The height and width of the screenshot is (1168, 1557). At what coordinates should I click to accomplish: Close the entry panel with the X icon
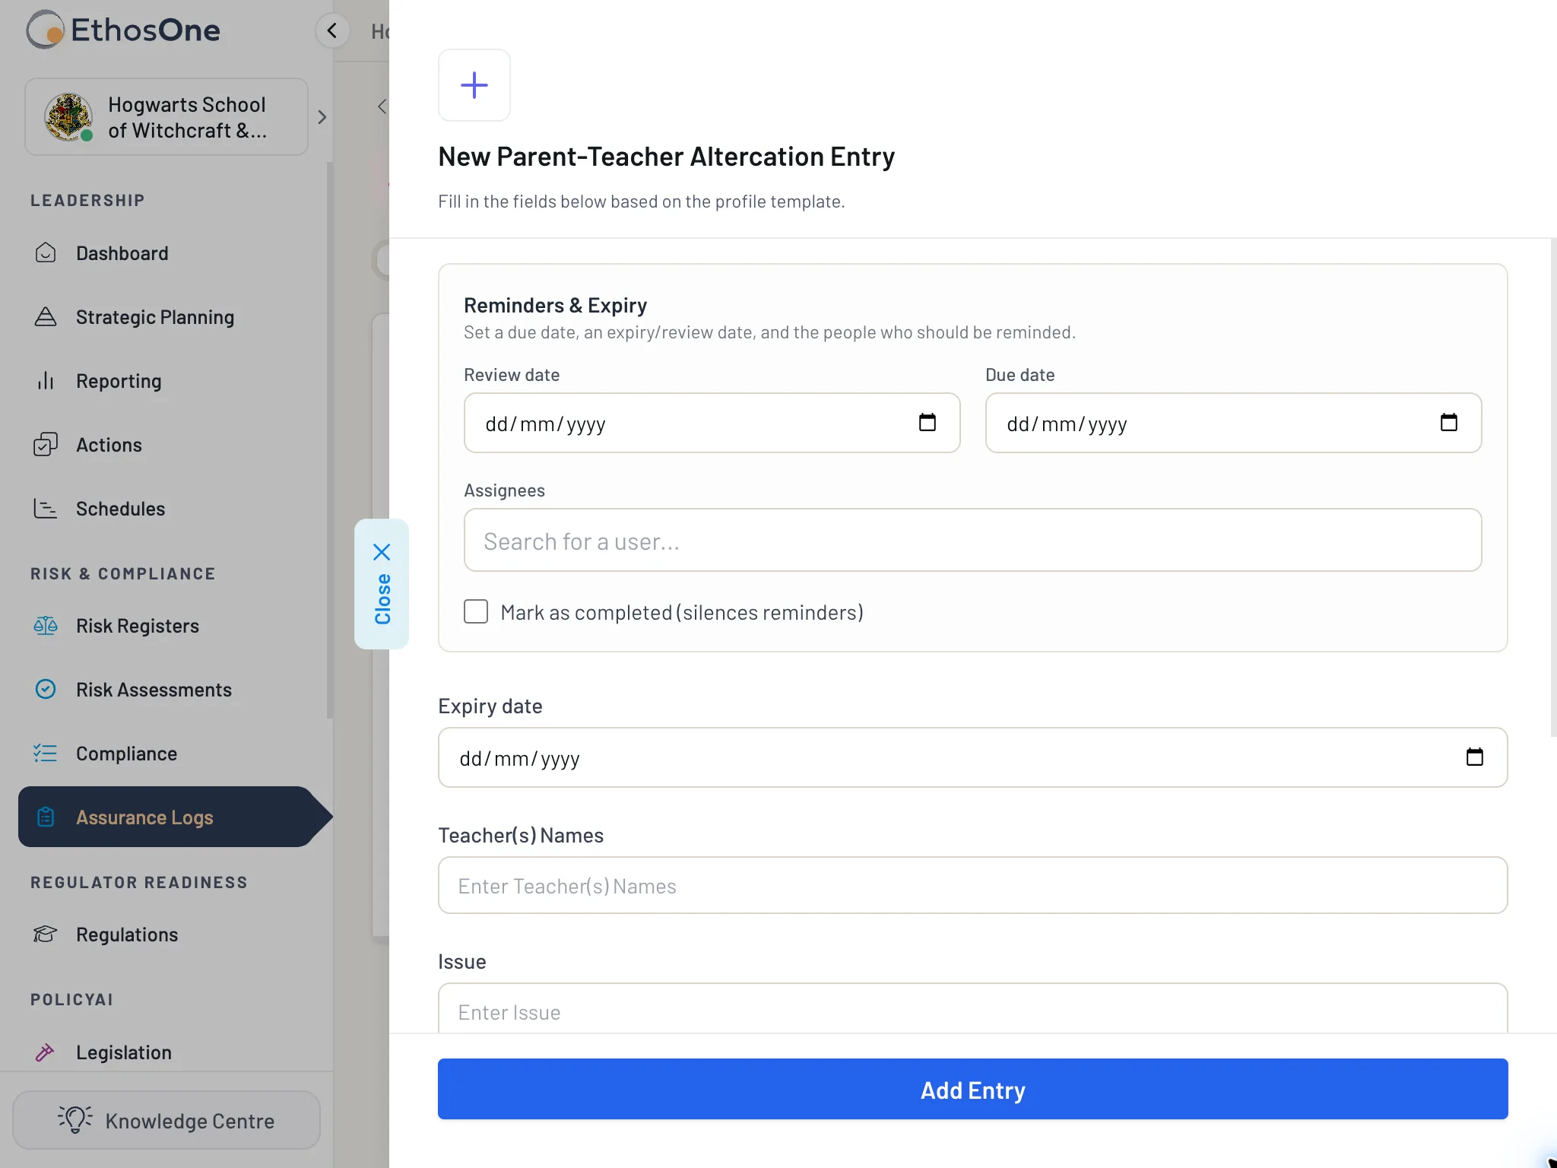coord(382,552)
